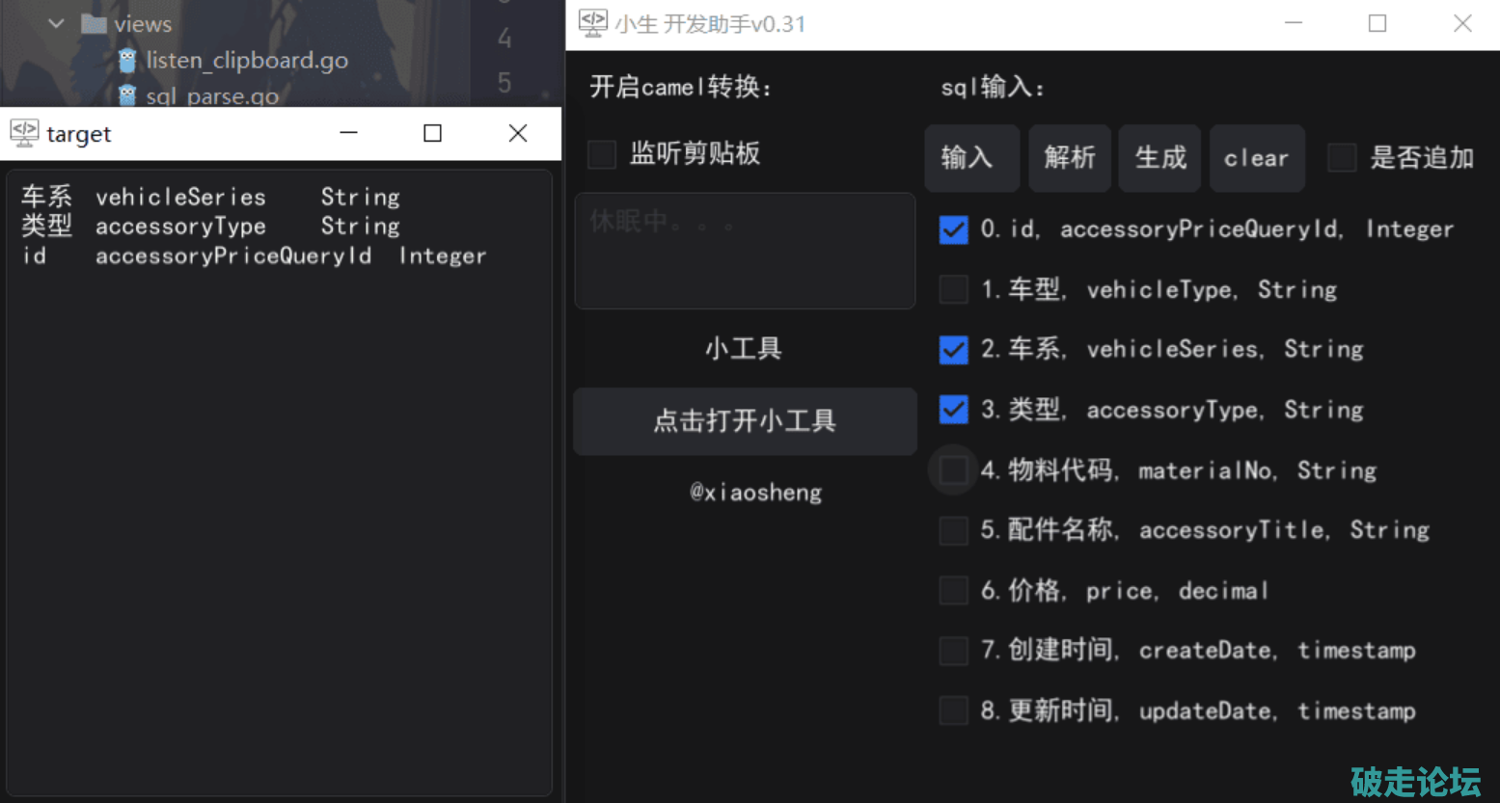Check the 车型 vehicleType field
Viewport: 1500px width, 803px height.
point(953,289)
